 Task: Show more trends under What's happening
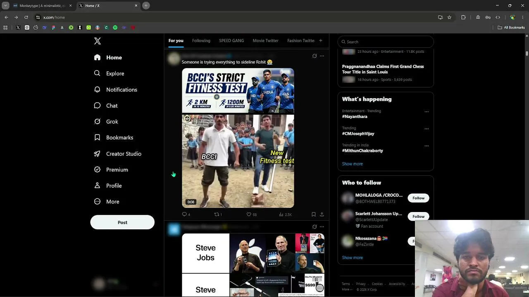pyautogui.click(x=353, y=164)
